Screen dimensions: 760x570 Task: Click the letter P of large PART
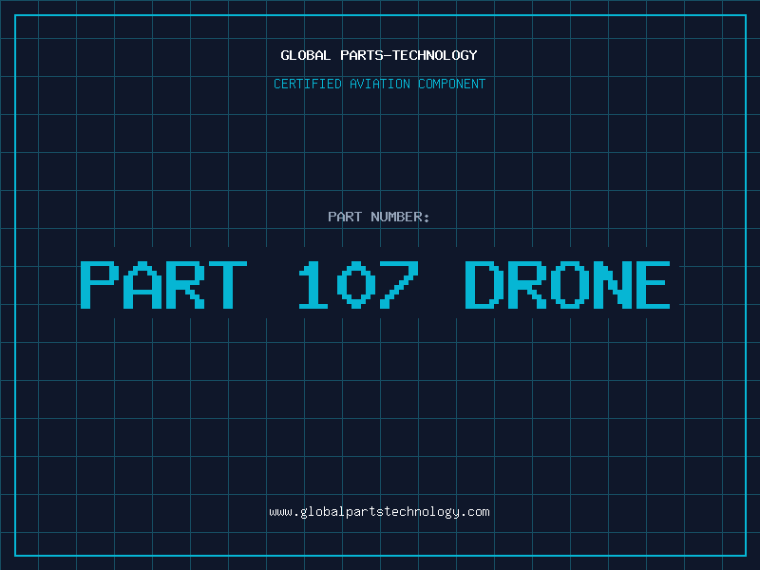coord(100,284)
